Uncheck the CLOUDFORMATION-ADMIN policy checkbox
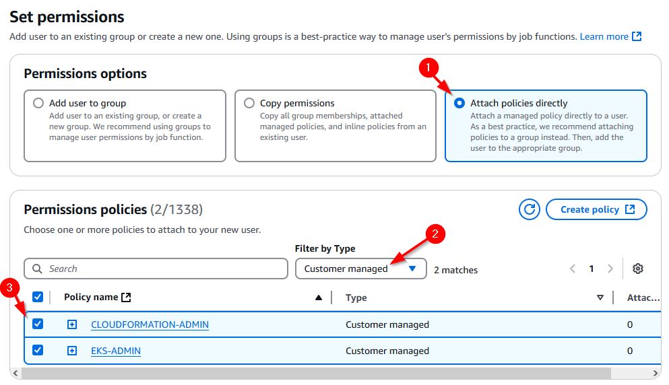This screenshot has width=669, height=385. point(38,324)
